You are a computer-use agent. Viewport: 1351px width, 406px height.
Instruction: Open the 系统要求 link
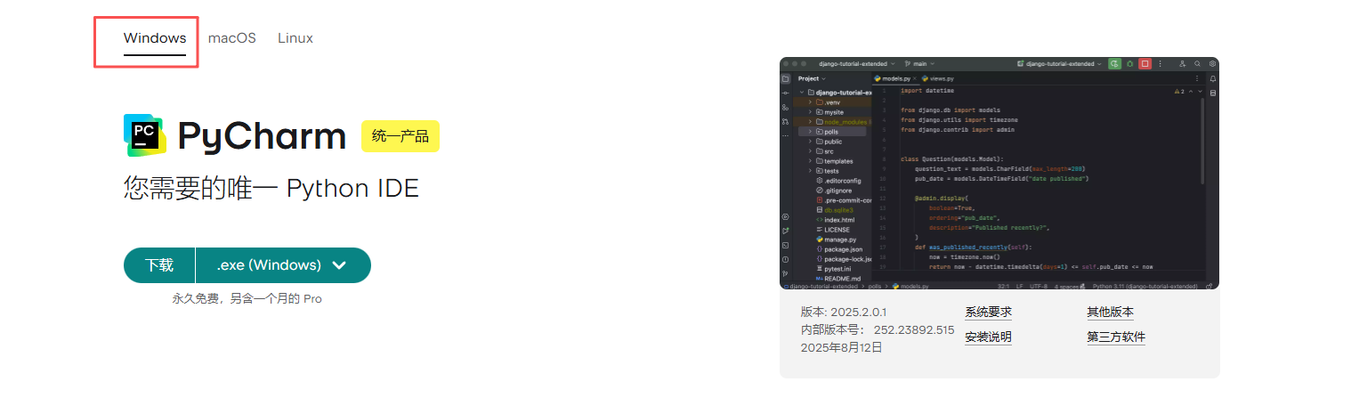pyautogui.click(x=989, y=313)
